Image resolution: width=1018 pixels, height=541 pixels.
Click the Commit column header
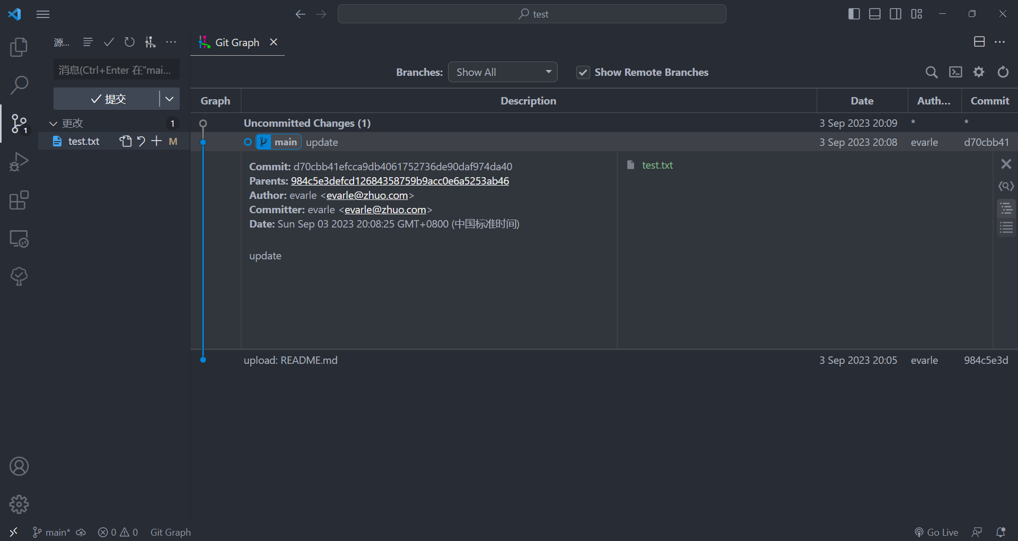[990, 101]
